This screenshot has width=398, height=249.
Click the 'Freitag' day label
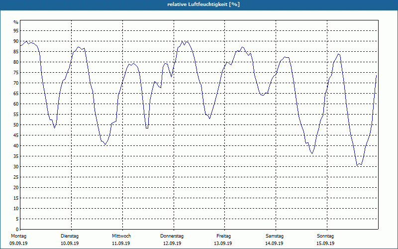tap(223, 236)
